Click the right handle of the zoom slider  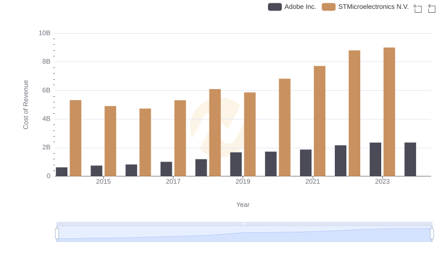pos(432,233)
